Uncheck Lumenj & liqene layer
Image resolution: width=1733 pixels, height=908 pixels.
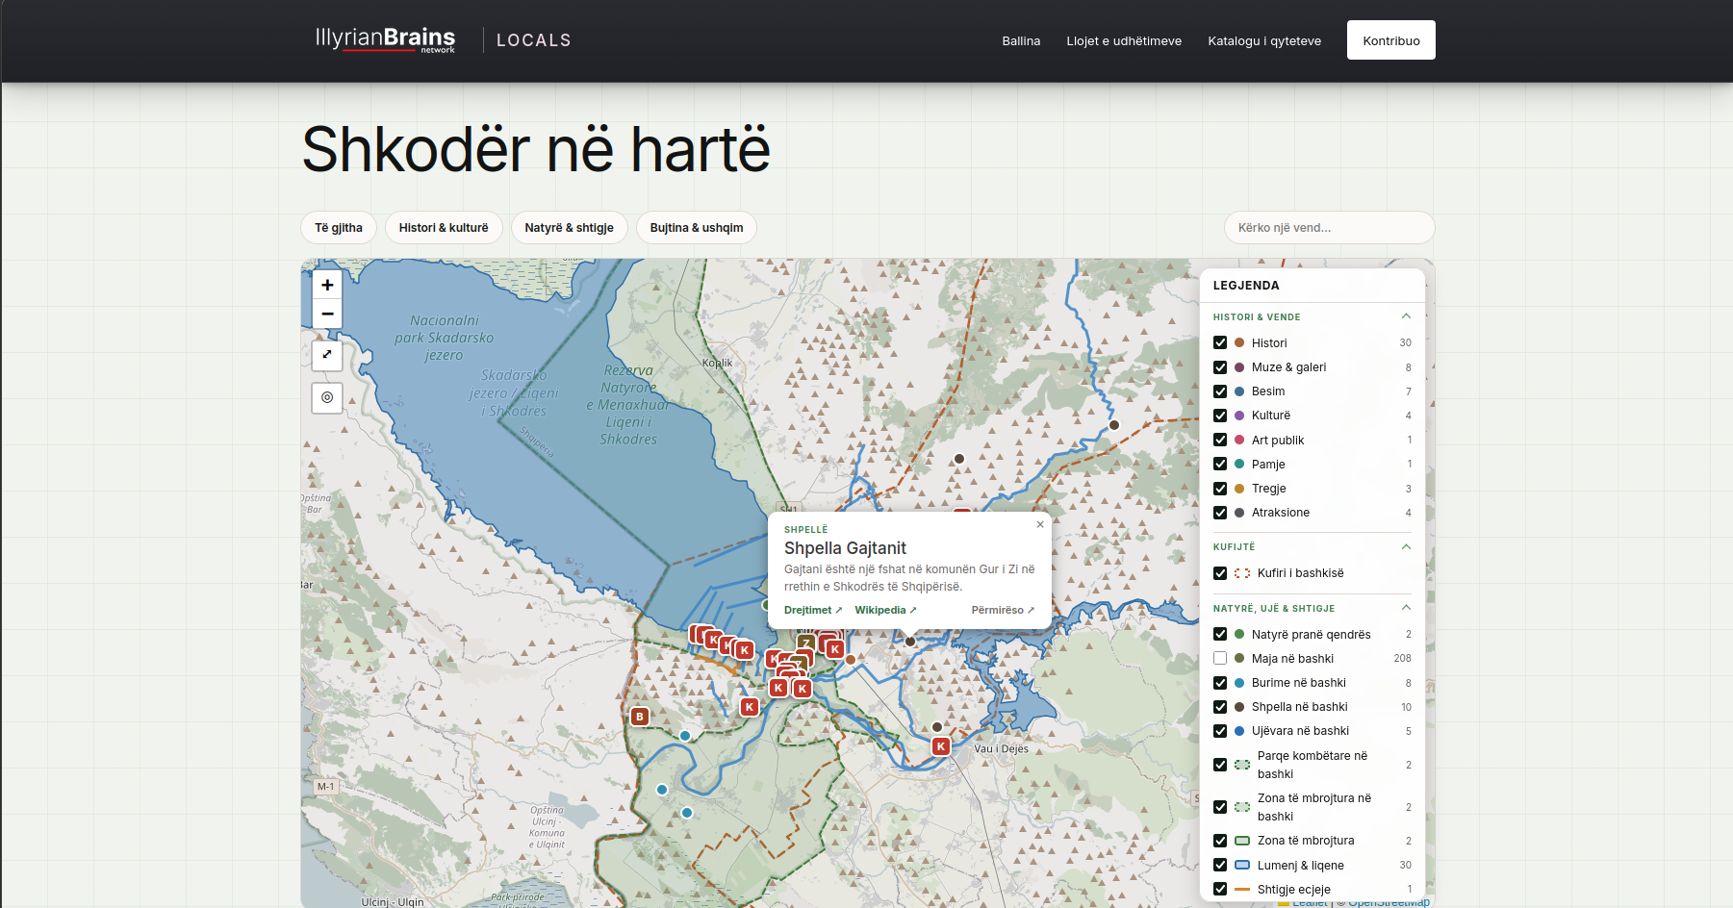point(1220,865)
